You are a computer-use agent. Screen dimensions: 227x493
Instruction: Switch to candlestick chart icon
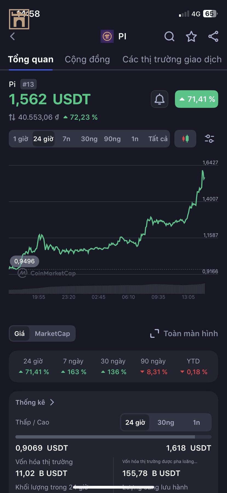point(185,139)
